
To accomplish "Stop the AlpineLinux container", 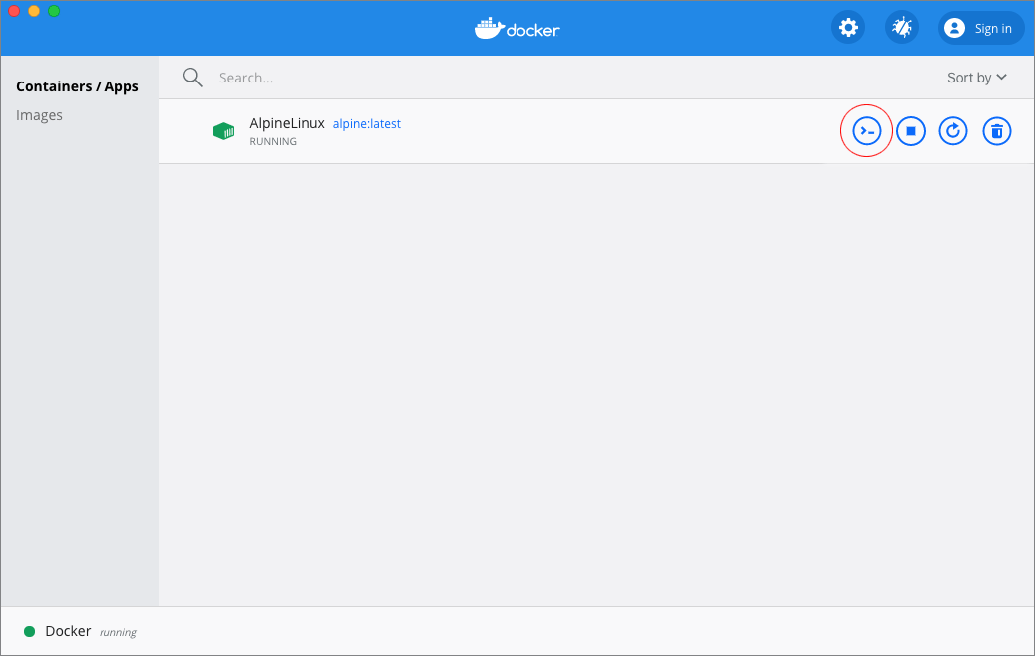I will pyautogui.click(x=911, y=131).
